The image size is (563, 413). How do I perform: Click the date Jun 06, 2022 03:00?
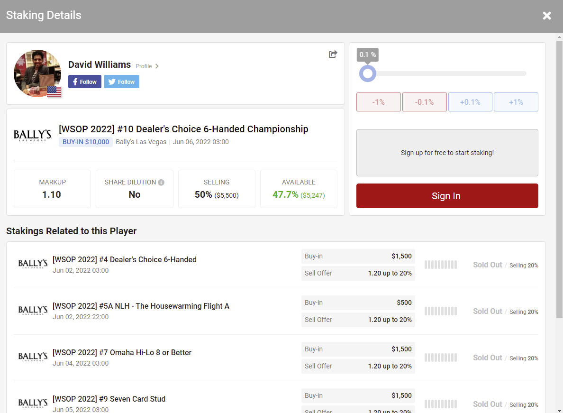[x=201, y=142]
